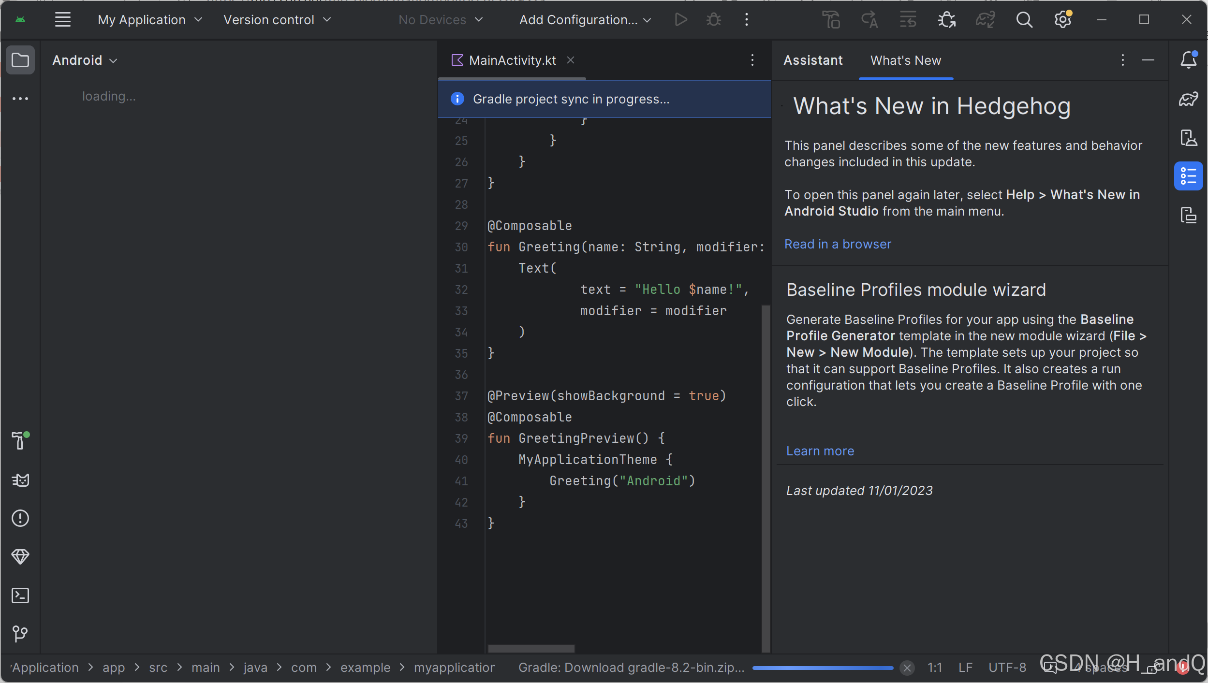Image resolution: width=1208 pixels, height=683 pixels.
Task: Click the main breadcrumb
Action: (206, 668)
